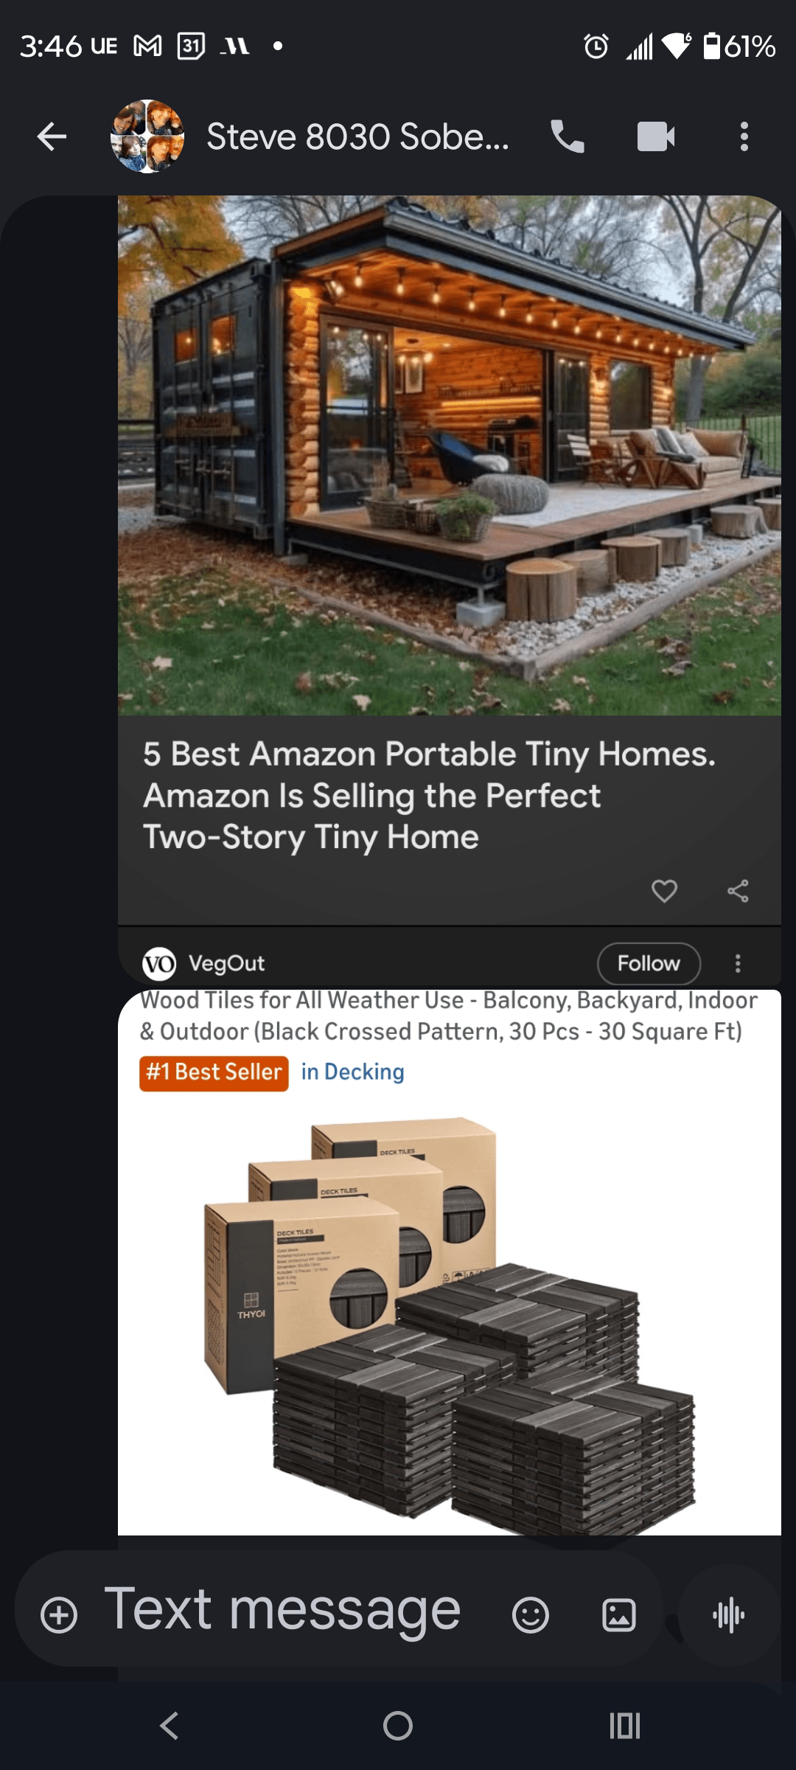Follow the VegOut publisher
Image resolution: width=796 pixels, height=1770 pixels.
(649, 963)
